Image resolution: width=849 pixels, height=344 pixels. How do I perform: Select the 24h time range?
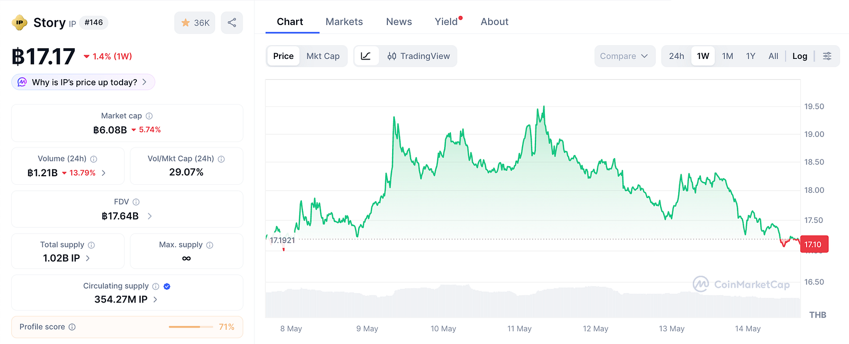point(677,56)
